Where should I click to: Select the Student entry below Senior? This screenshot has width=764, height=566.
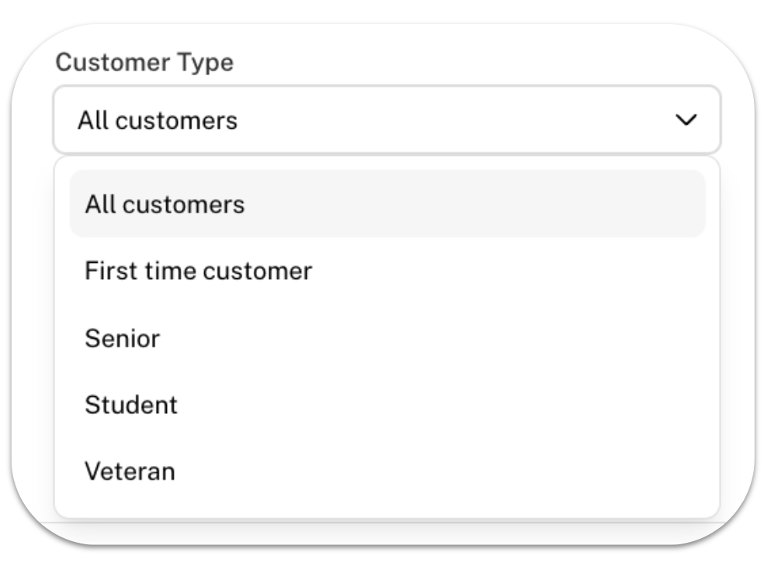(x=387, y=405)
